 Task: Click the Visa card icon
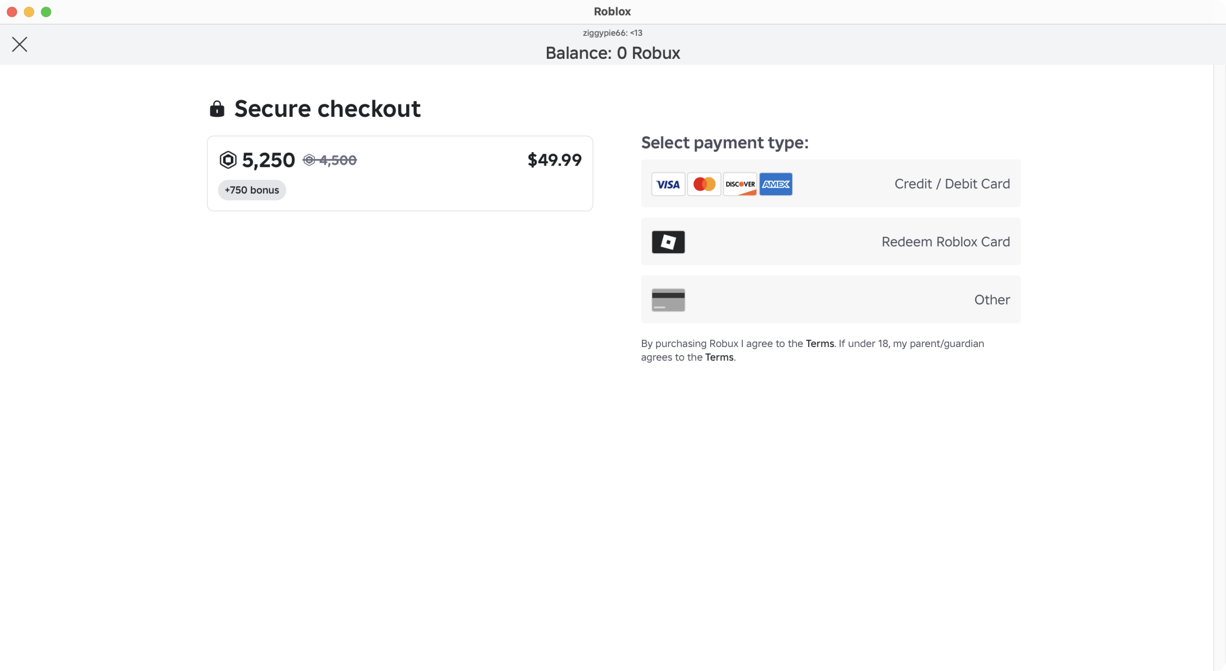668,184
